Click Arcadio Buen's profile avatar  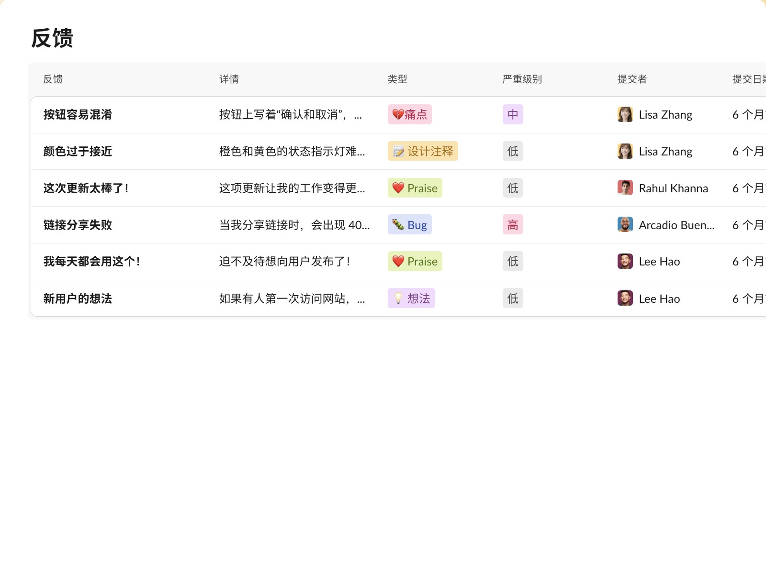point(625,225)
